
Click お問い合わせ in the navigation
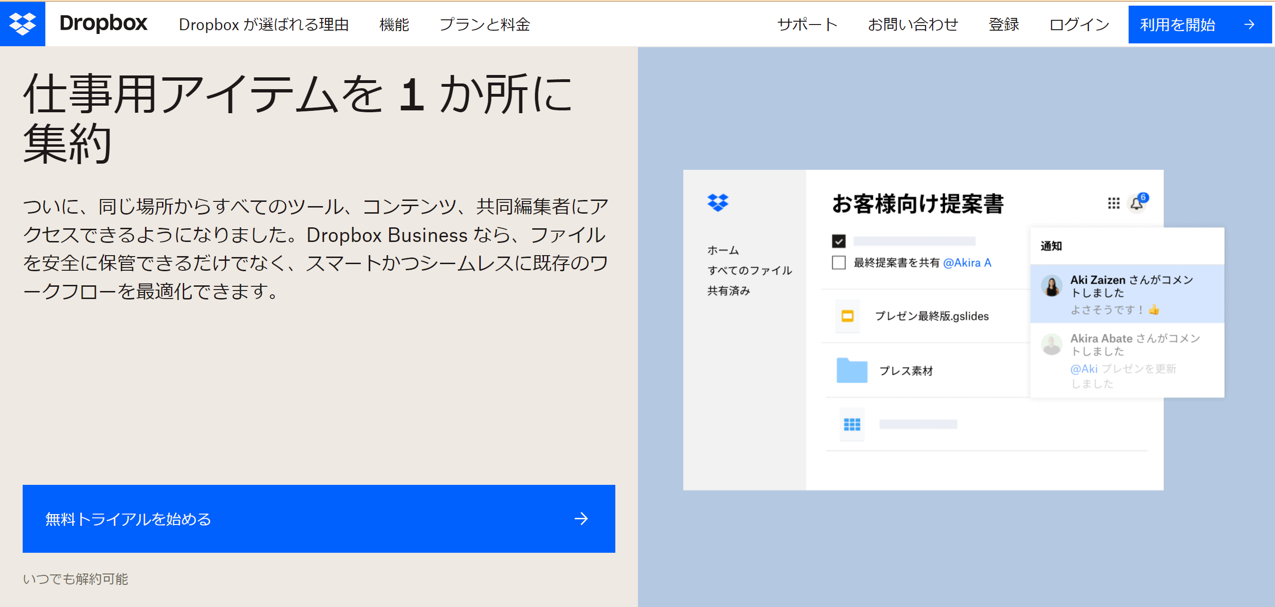(x=913, y=24)
